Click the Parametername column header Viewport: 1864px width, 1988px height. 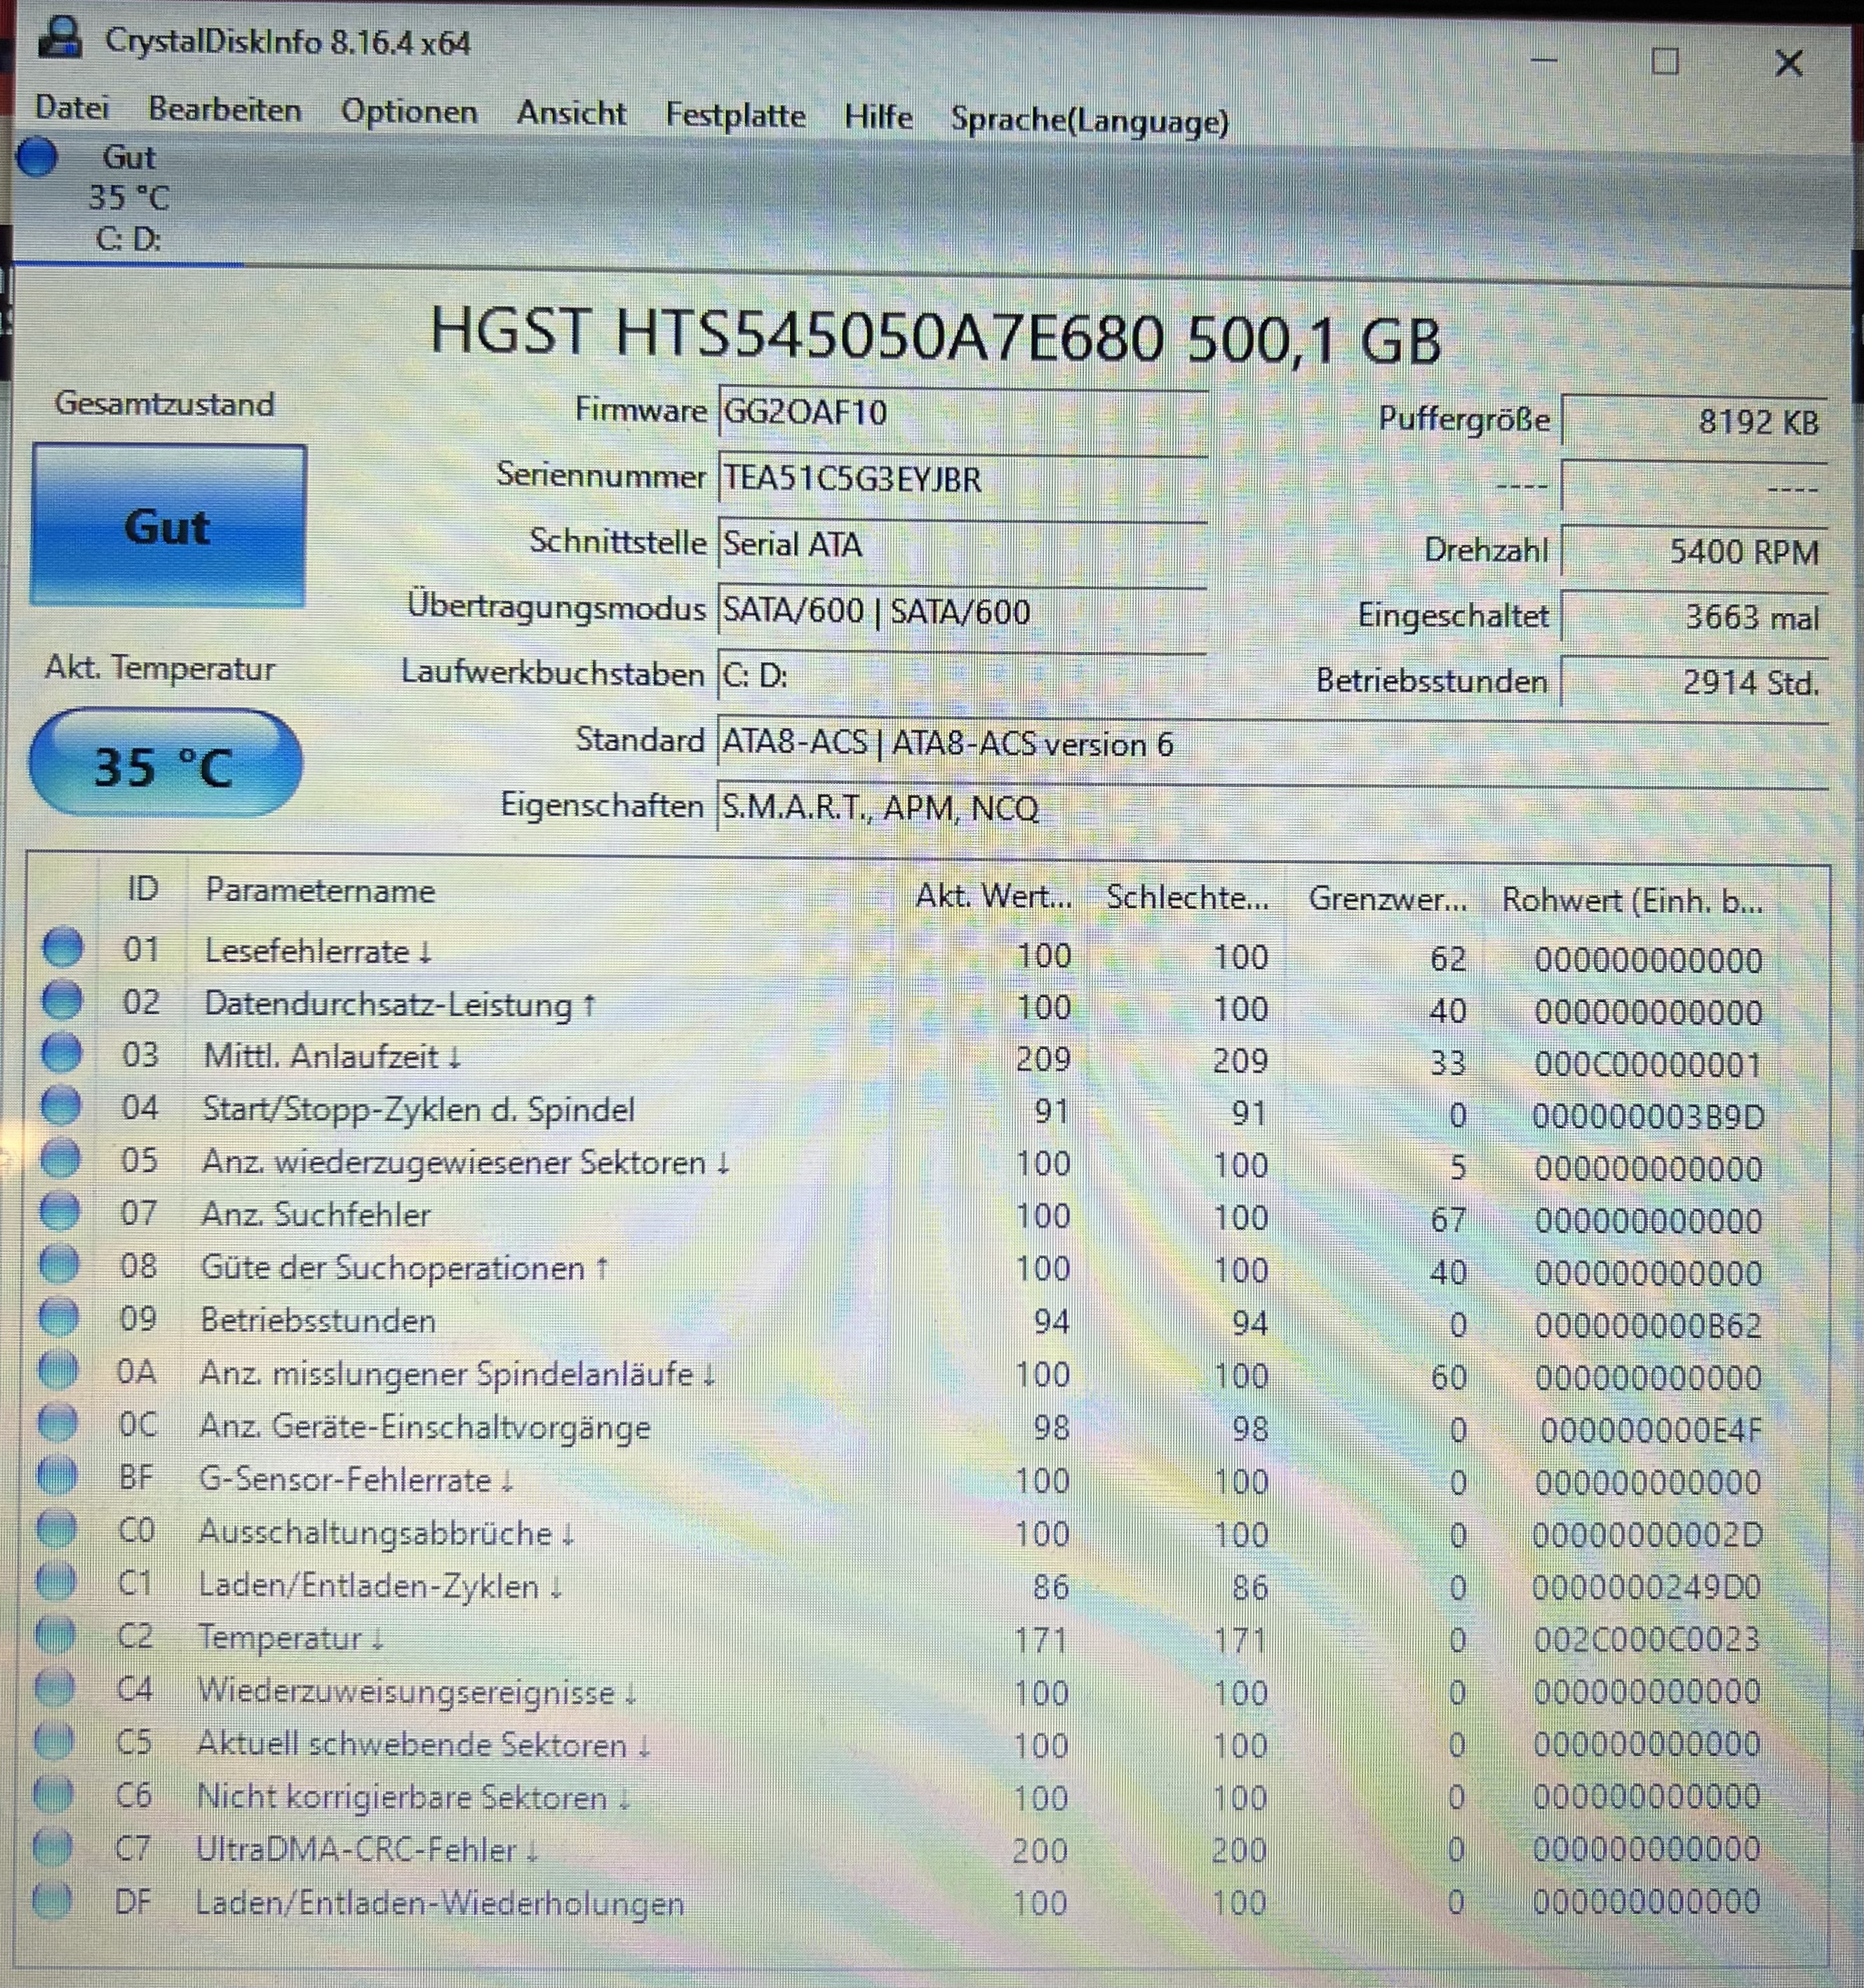[320, 890]
